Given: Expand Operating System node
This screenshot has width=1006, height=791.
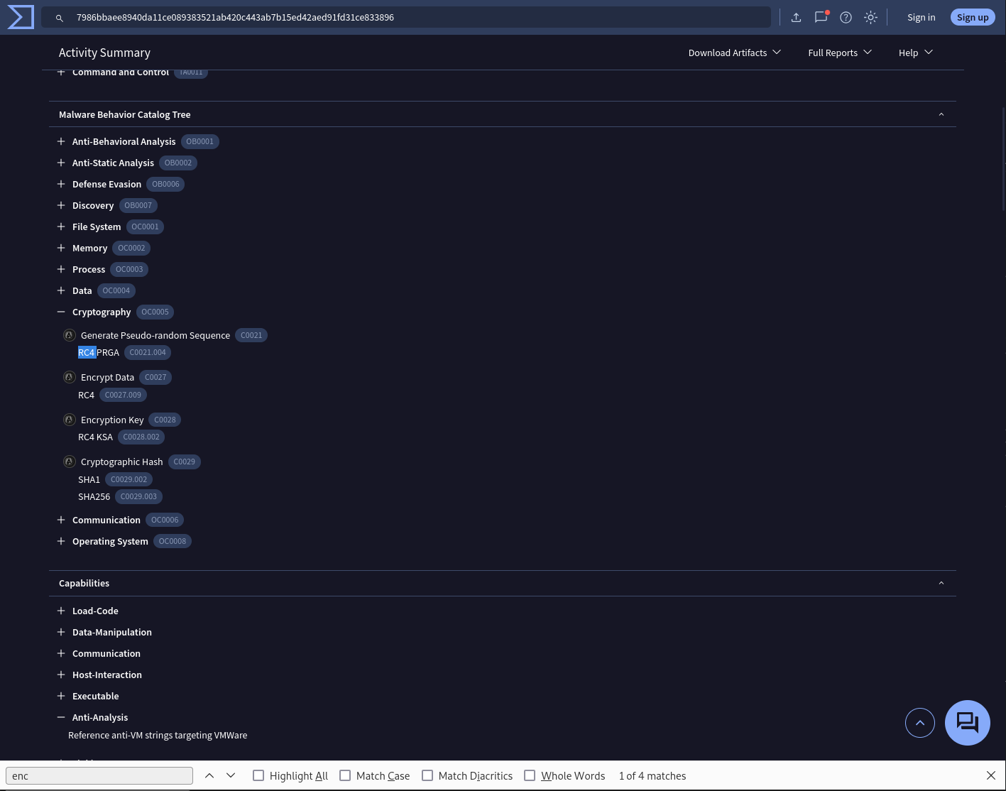Looking at the screenshot, I should pos(61,541).
